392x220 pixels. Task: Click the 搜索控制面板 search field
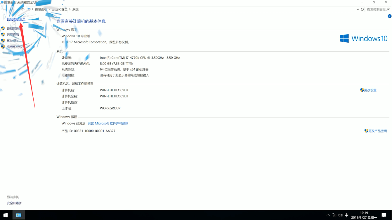tap(376, 9)
